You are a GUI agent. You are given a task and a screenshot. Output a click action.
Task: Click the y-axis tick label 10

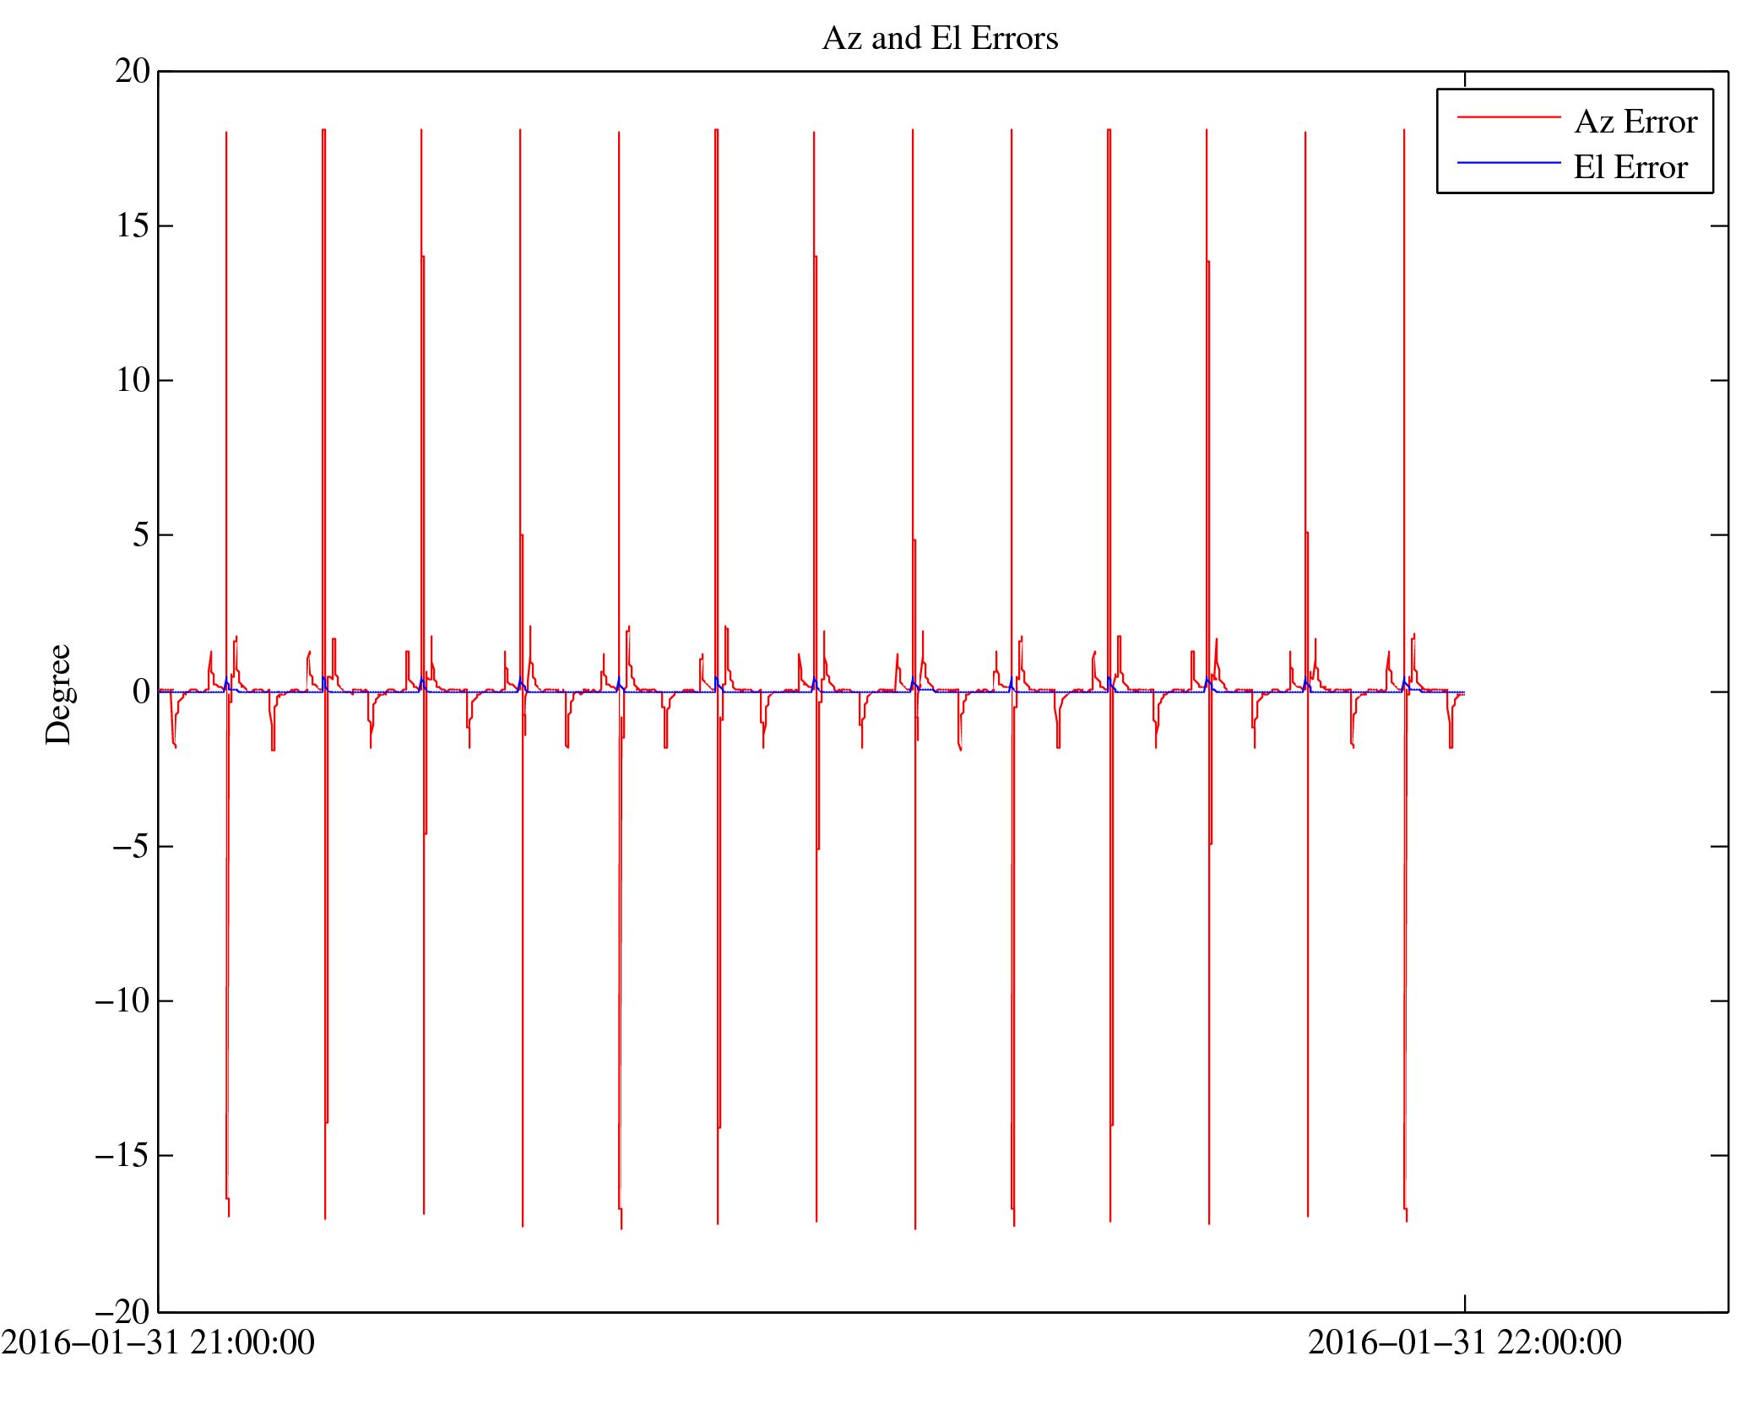pyautogui.click(x=133, y=381)
